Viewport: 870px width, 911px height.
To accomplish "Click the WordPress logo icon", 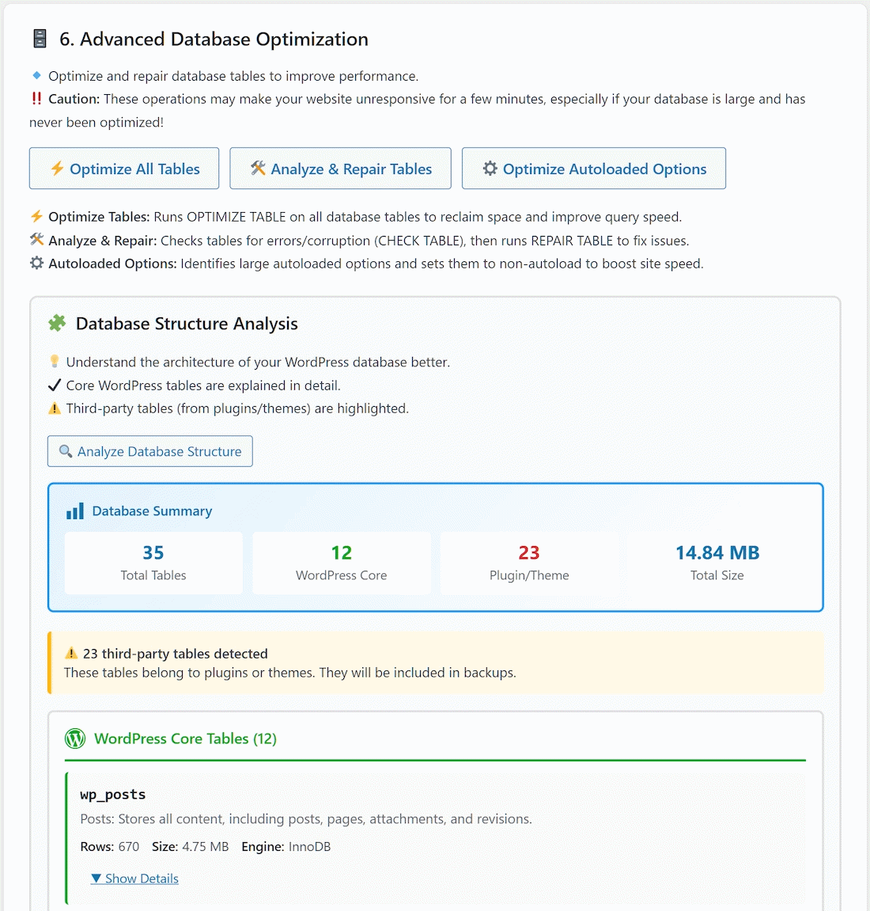I will (x=75, y=738).
